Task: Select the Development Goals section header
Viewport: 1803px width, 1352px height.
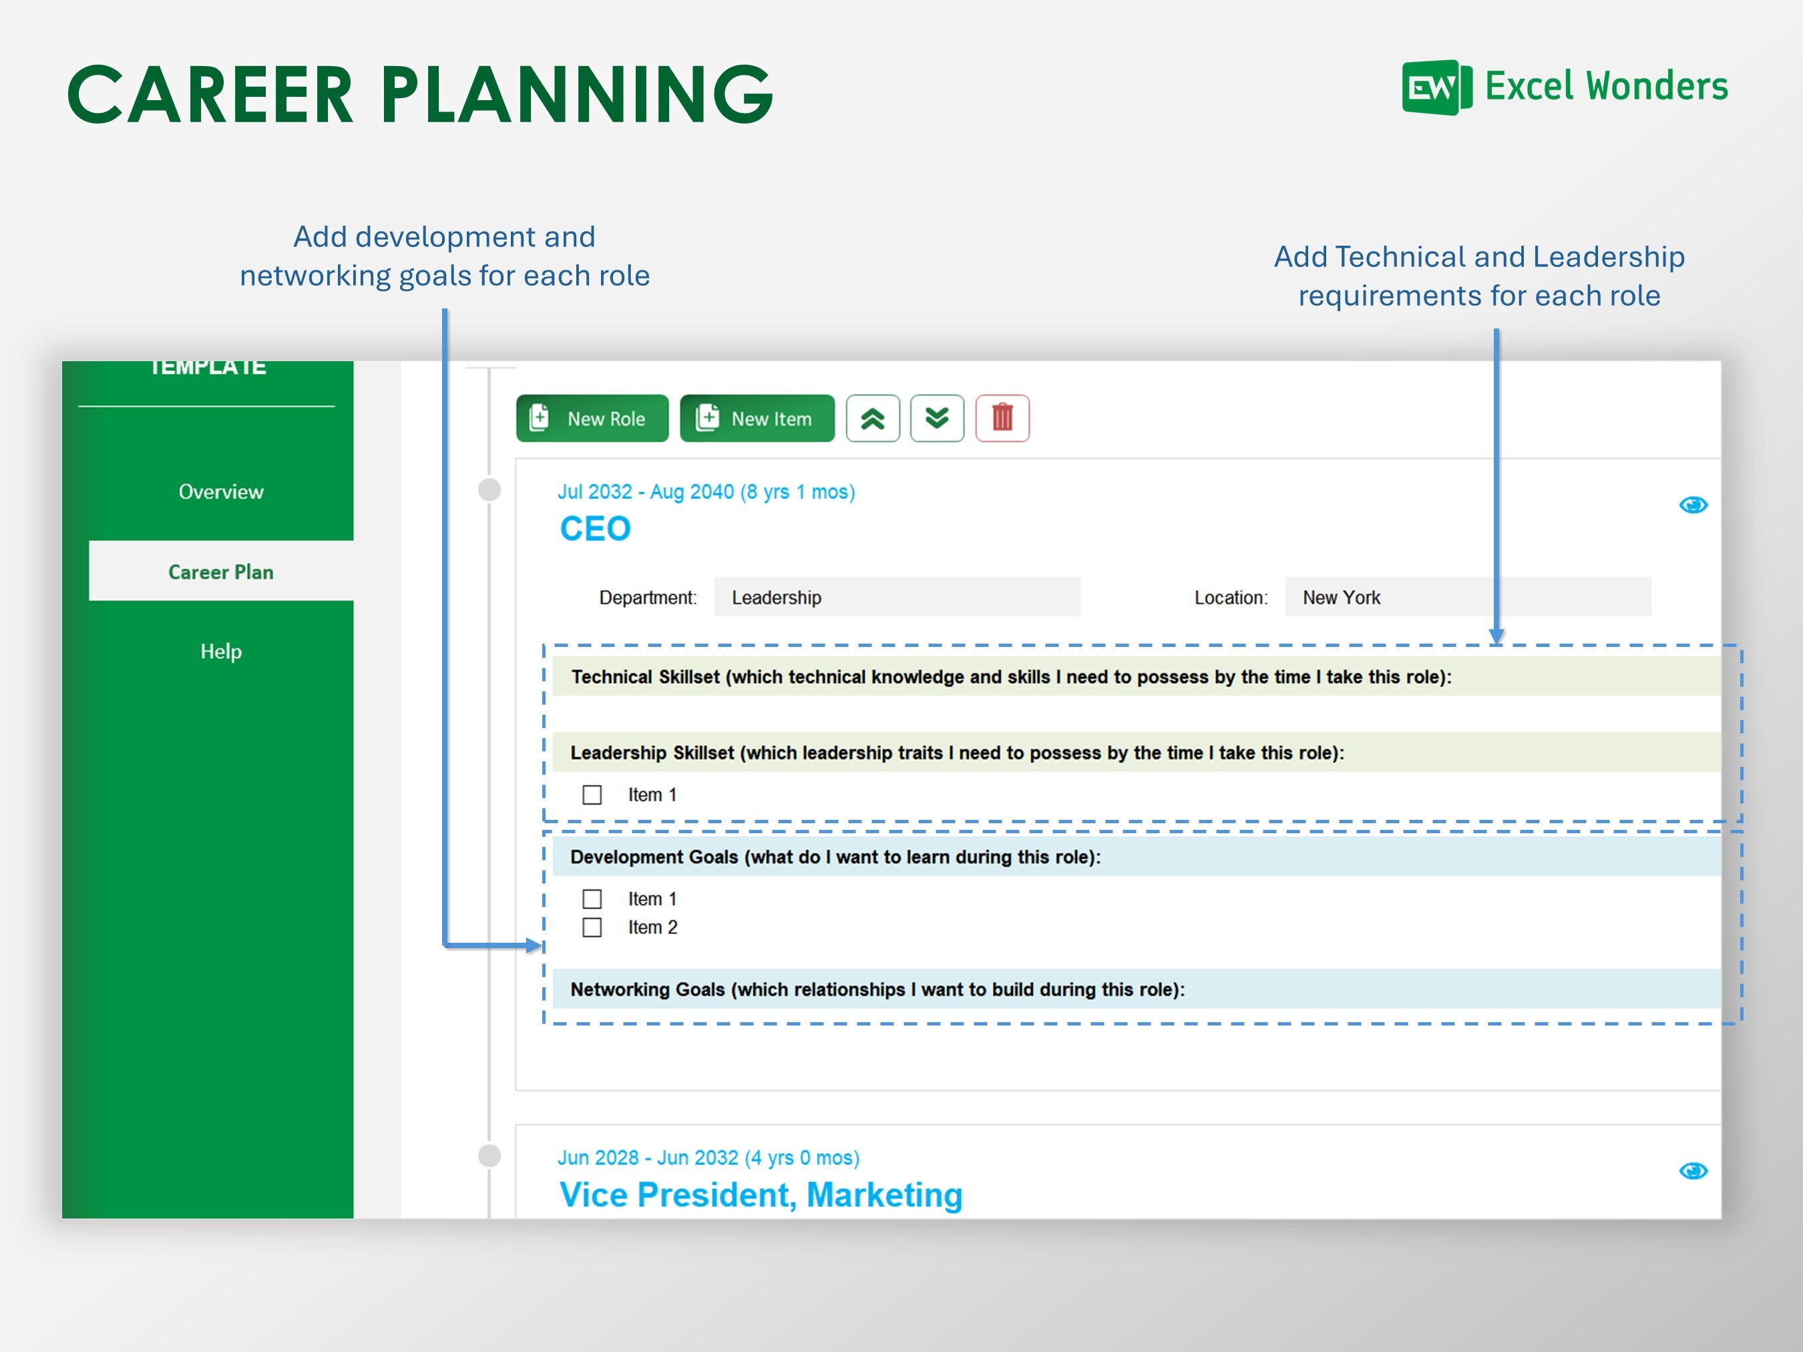Action: 1137,857
